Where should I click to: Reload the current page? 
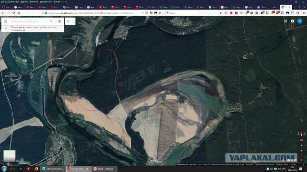click(x=13, y=13)
